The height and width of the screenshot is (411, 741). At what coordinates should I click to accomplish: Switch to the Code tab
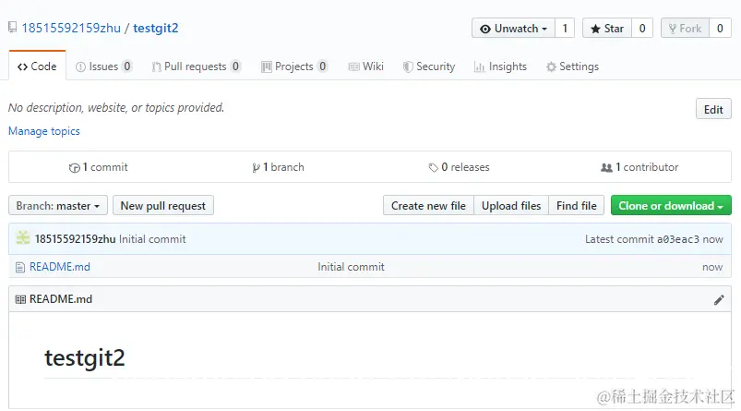(x=37, y=66)
